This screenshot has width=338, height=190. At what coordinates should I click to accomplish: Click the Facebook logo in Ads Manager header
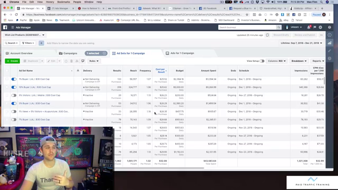(5, 27)
